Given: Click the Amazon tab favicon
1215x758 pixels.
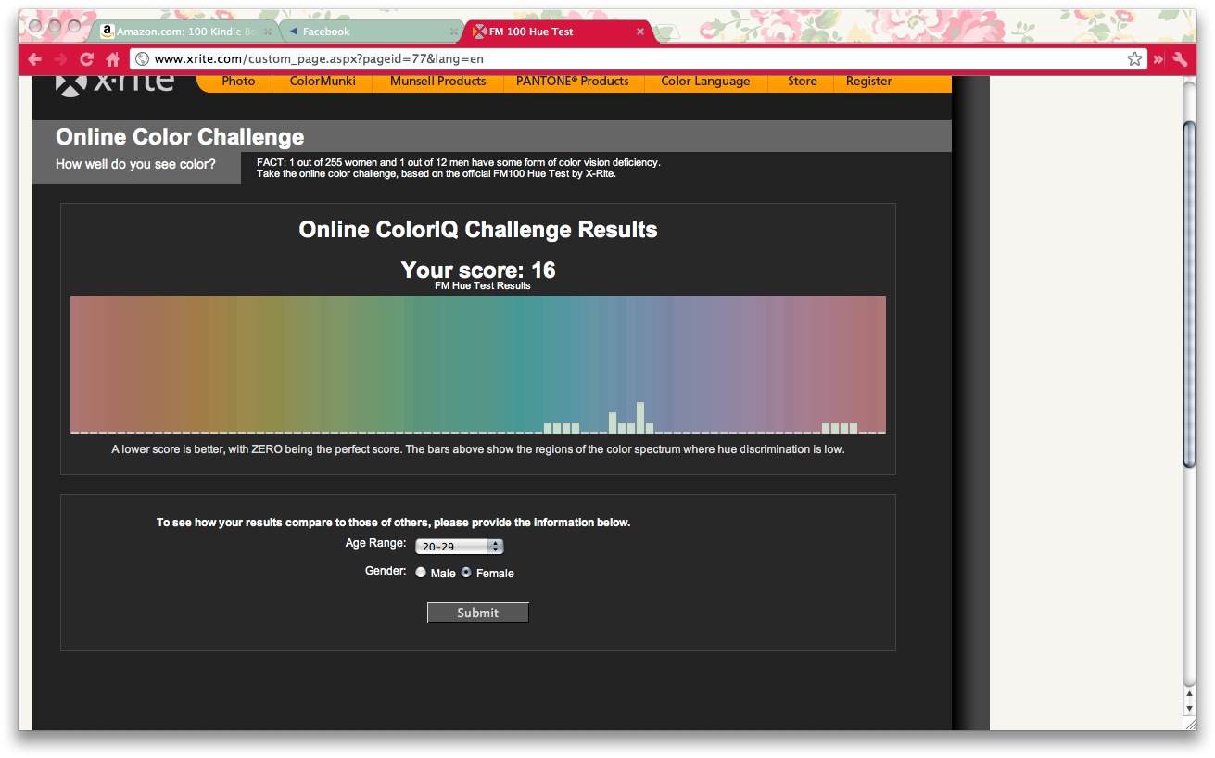Looking at the screenshot, I should tap(107, 31).
